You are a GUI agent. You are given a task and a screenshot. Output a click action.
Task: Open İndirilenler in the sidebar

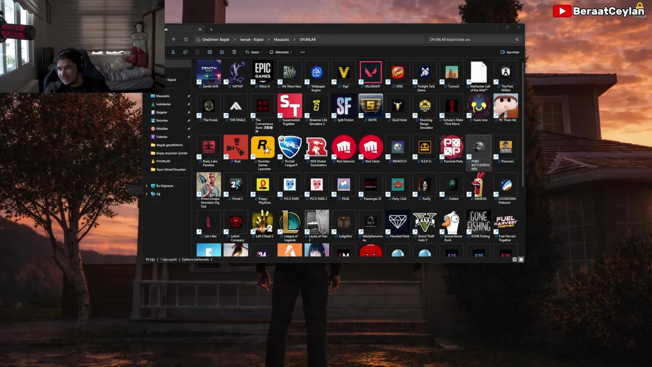tap(164, 104)
